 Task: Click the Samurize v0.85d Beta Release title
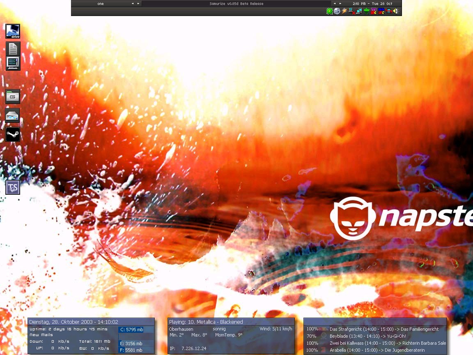pos(236,4)
